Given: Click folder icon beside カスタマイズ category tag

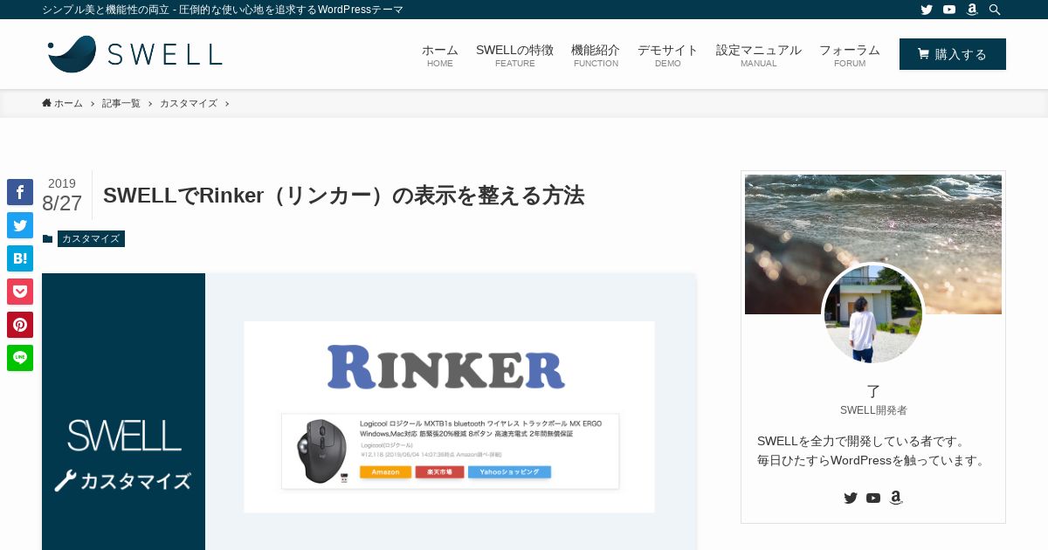Looking at the screenshot, I should point(47,239).
